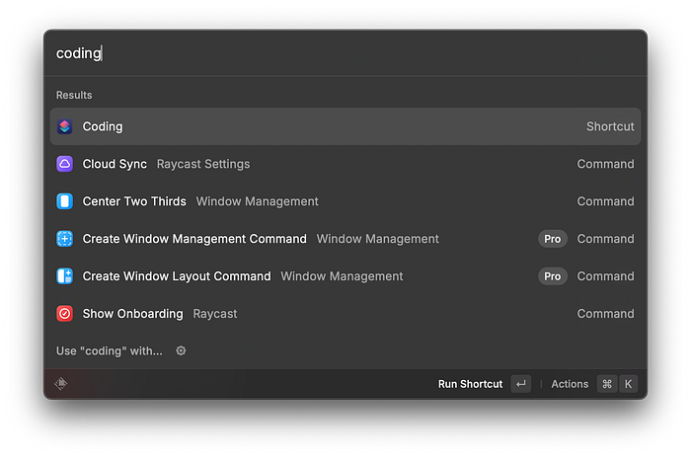
Task: Click Window Management subtitle beside Create Window Management Command
Action: [378, 239]
